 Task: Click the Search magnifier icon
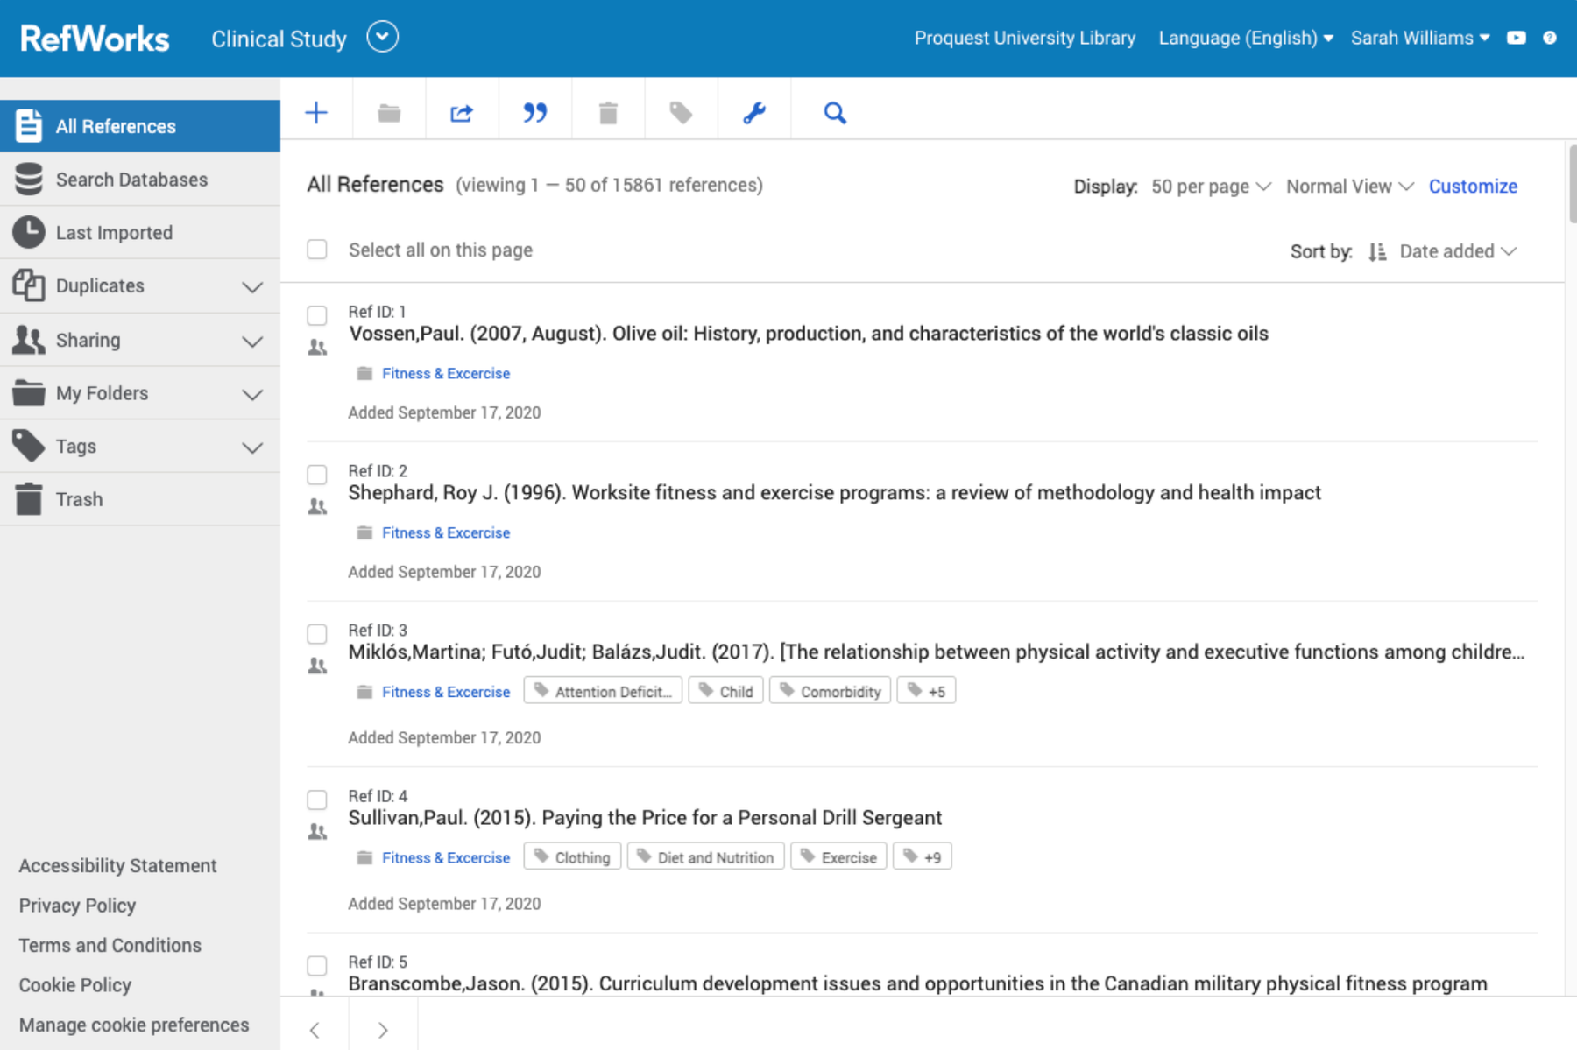[x=835, y=113]
